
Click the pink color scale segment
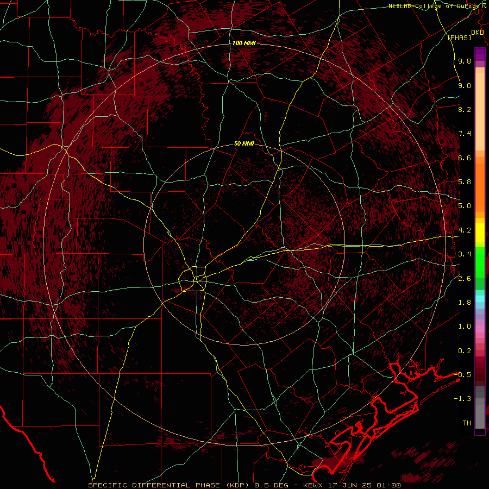[x=480, y=329]
